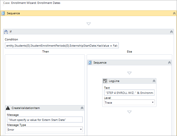Click drop arrow below the LogLine activity
The image size is (177, 136).
click(x=129, y=112)
